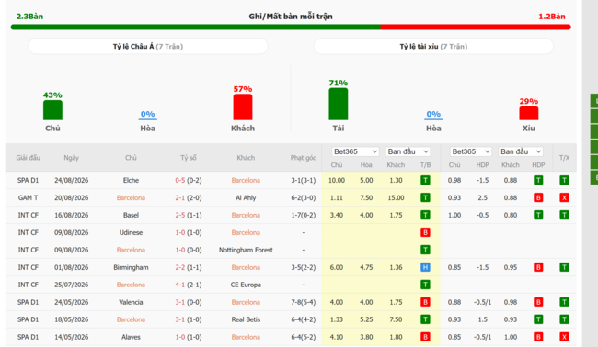Open Barcelona link in Elche row
The image size is (598, 347).
(x=246, y=180)
